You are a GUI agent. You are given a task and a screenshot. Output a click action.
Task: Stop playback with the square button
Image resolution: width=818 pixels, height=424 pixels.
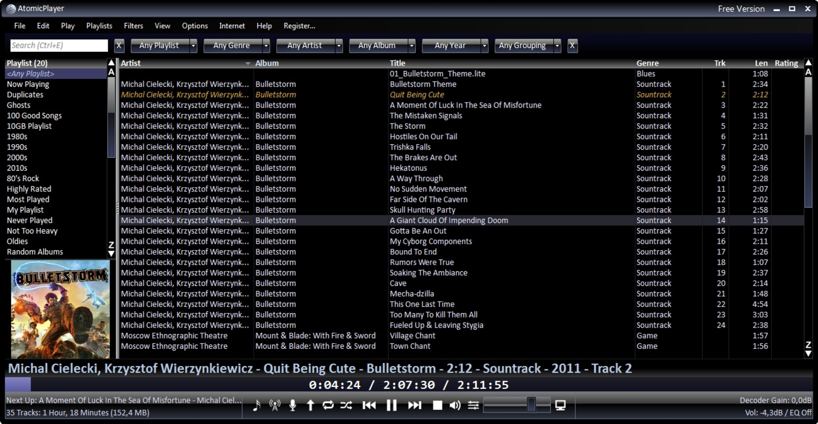point(437,405)
